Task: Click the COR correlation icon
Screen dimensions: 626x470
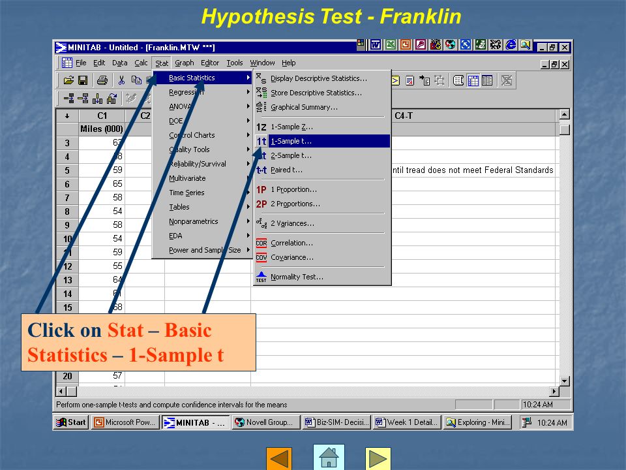Action: (261, 243)
